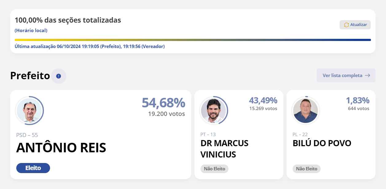Click the Eleito badge for Antônio Reis
The height and width of the screenshot is (189, 386).
(33, 168)
